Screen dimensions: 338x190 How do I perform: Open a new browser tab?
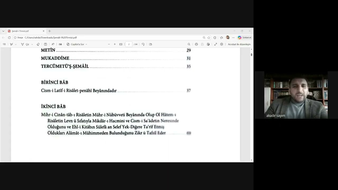pos(49,31)
